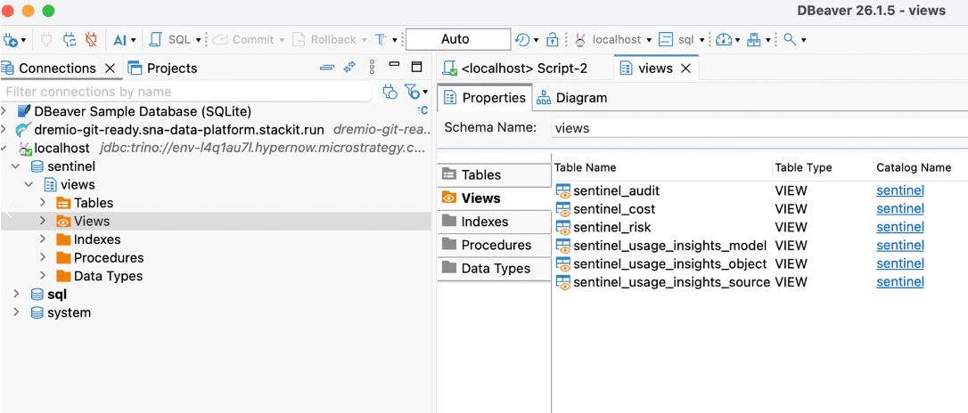The height and width of the screenshot is (413, 968).
Task: Expand the Tables folder in navigator tree
Action: pyautogui.click(x=43, y=203)
